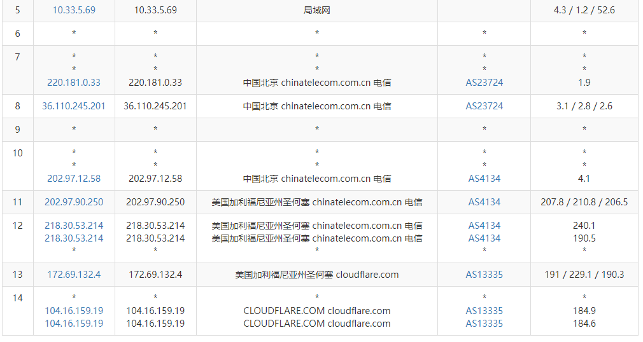The height and width of the screenshot is (342, 643).
Task: Select the plain 202.97.12.58 hostname text
Action: pyautogui.click(x=155, y=179)
